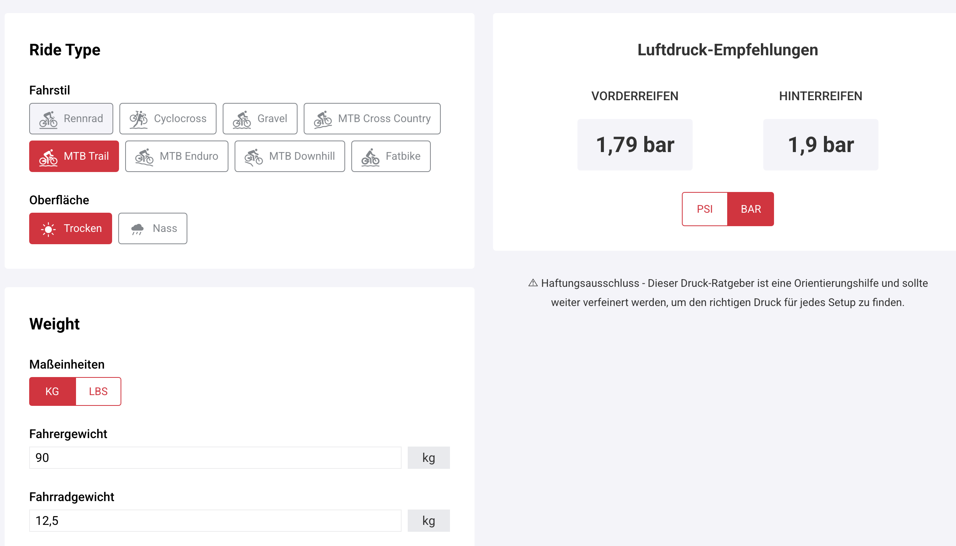Select BAR pressure unit
The image size is (956, 546).
pos(751,209)
